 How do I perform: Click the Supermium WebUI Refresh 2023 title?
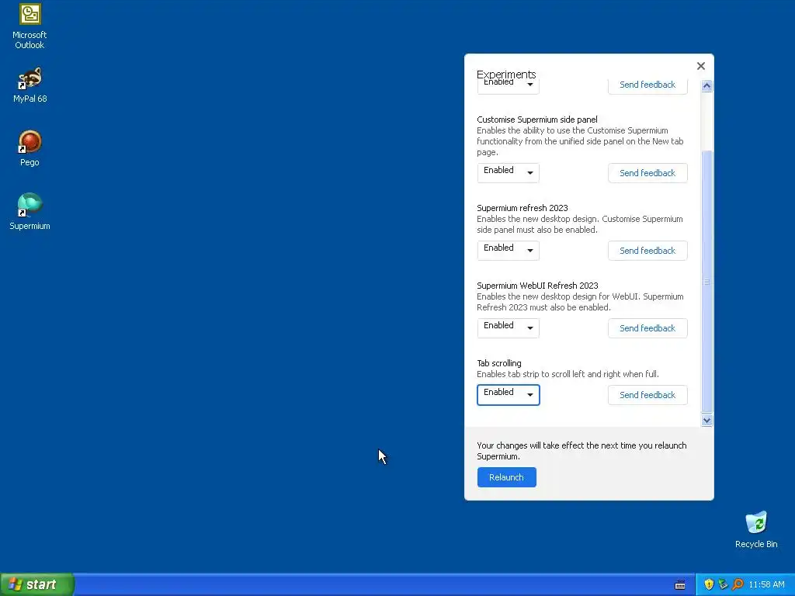(x=537, y=286)
